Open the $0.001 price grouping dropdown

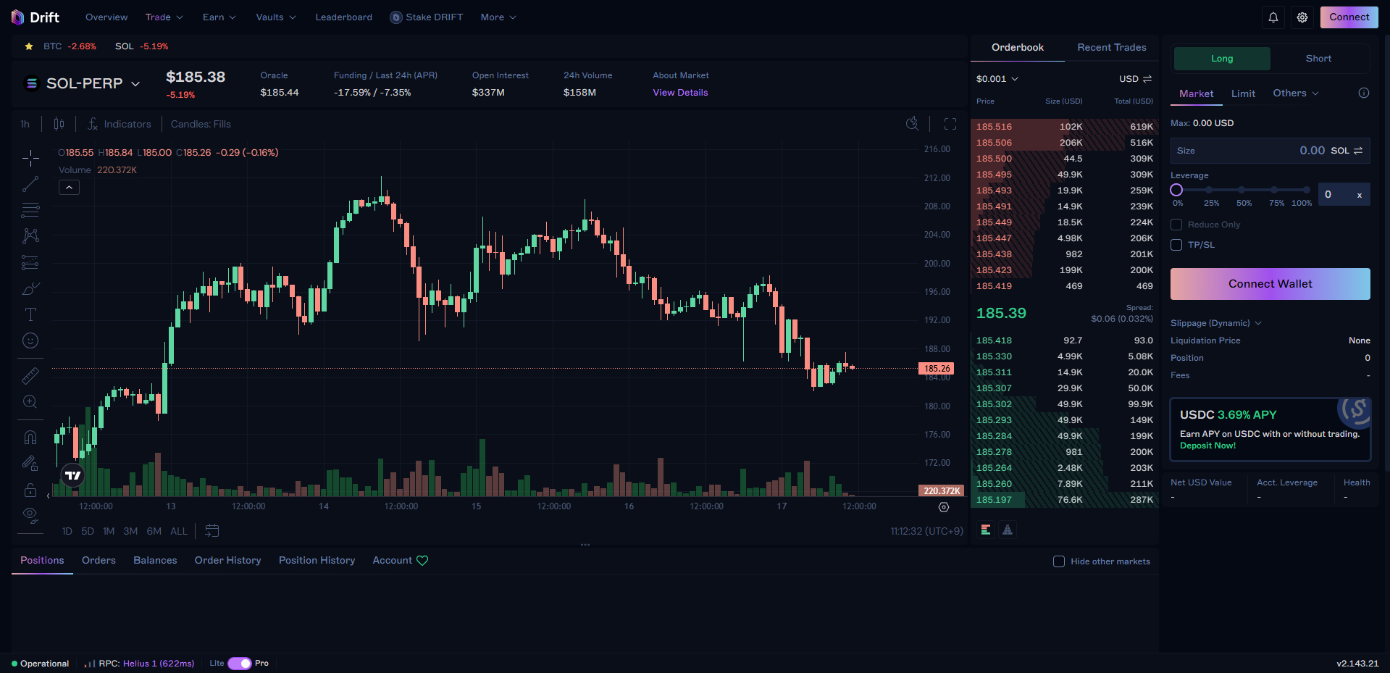[x=997, y=79]
